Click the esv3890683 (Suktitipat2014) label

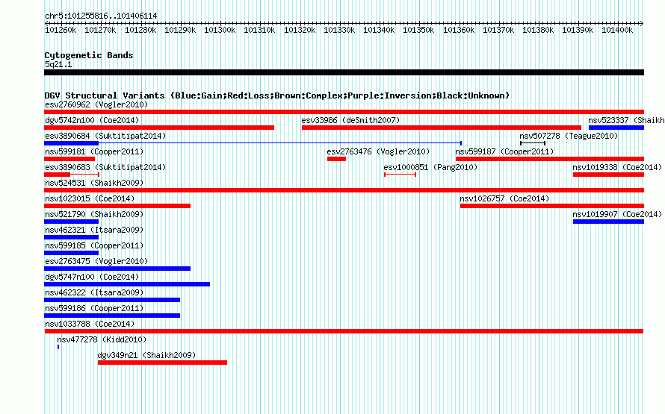[x=105, y=167]
